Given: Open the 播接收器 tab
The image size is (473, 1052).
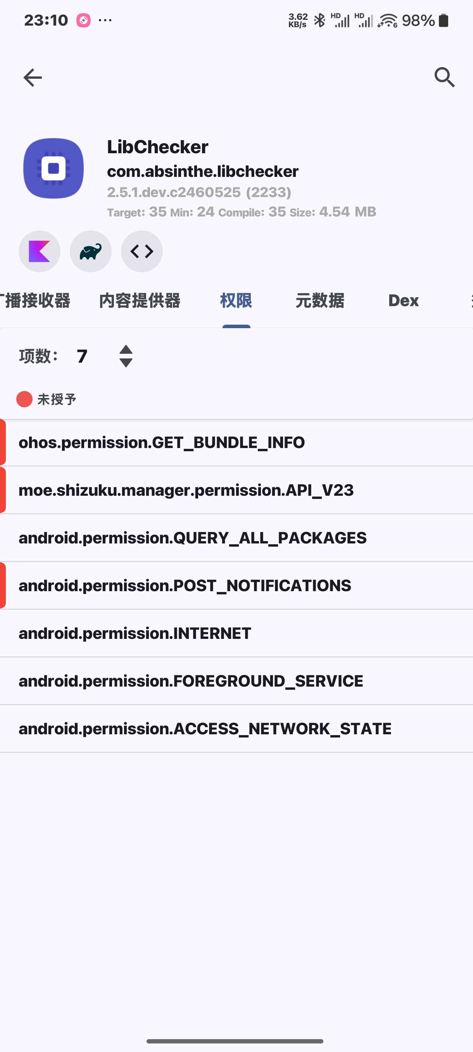Looking at the screenshot, I should (35, 301).
